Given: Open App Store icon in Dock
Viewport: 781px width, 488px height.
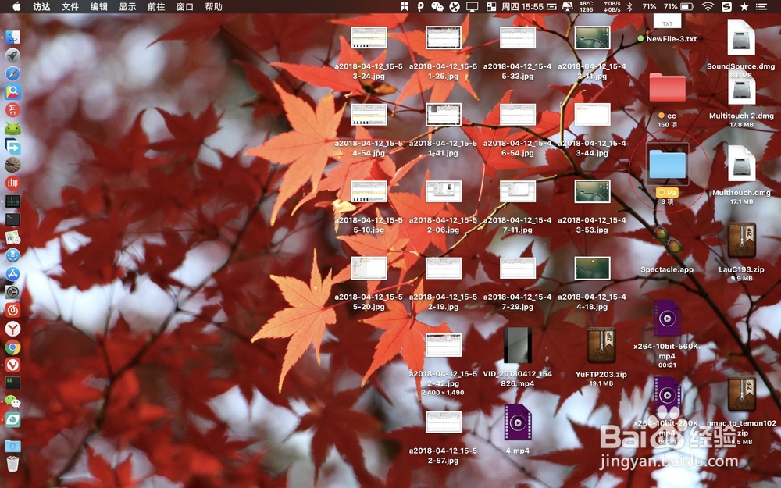Looking at the screenshot, I should click(13, 274).
